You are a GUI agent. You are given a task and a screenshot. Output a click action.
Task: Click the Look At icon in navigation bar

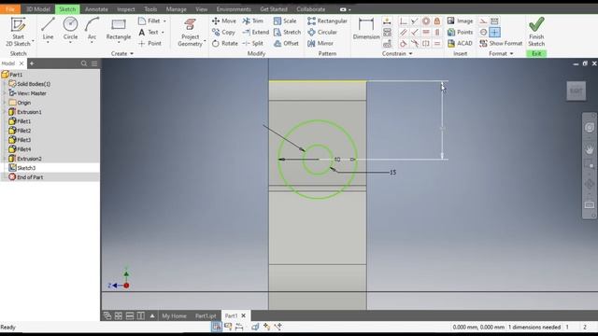tap(590, 205)
